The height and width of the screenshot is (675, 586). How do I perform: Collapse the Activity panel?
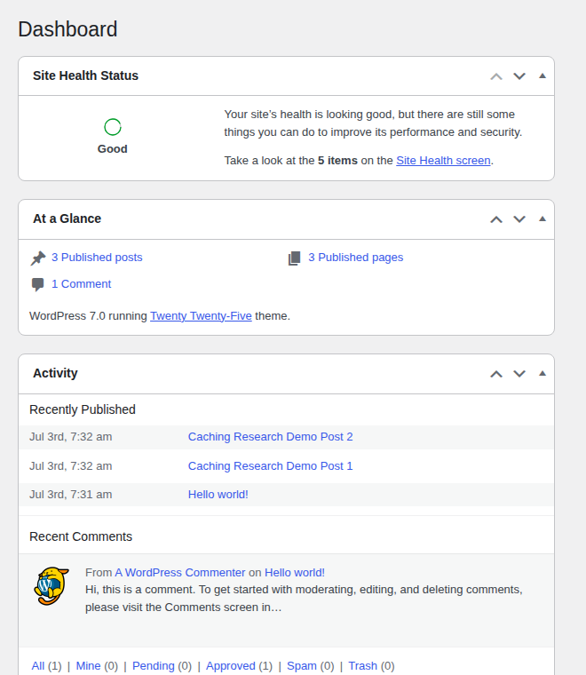(542, 374)
